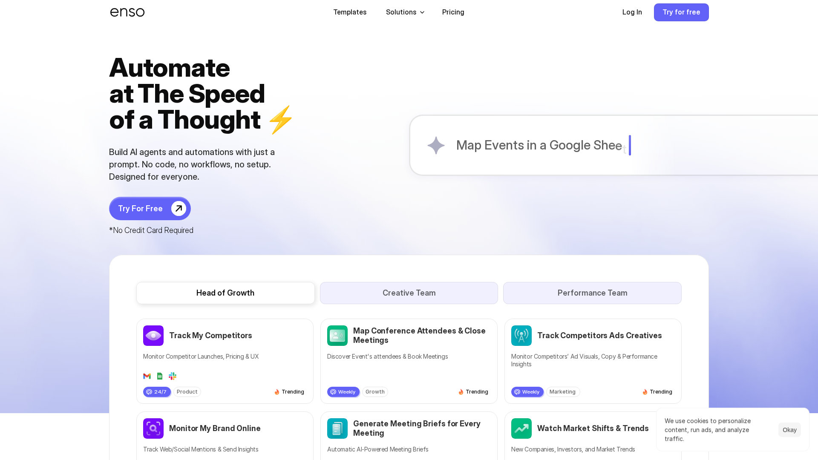Click the Slack icon in competitors card
Screen dimensions: 818x460
pyautogui.click(x=173, y=376)
